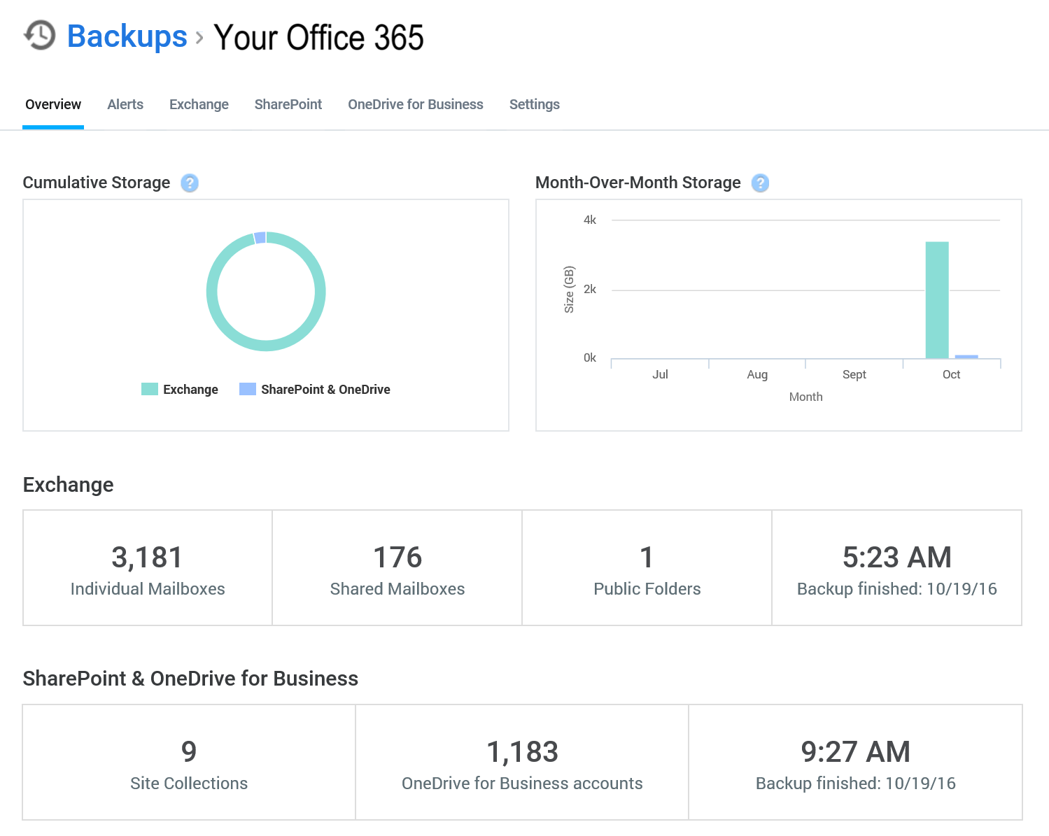
Task: Click the Month-Over-Month Storage heading
Action: tap(638, 183)
